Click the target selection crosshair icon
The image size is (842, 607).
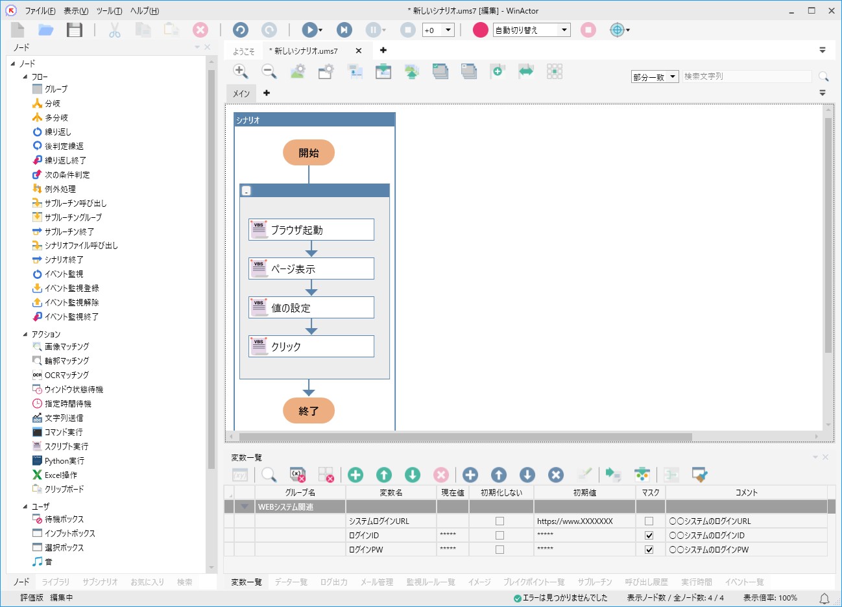(x=617, y=30)
